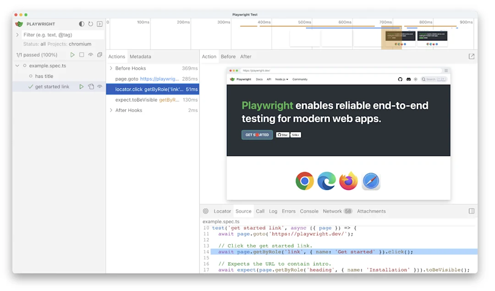Switch to the Metadata tab
This screenshot has width=495, height=291.
(140, 56)
